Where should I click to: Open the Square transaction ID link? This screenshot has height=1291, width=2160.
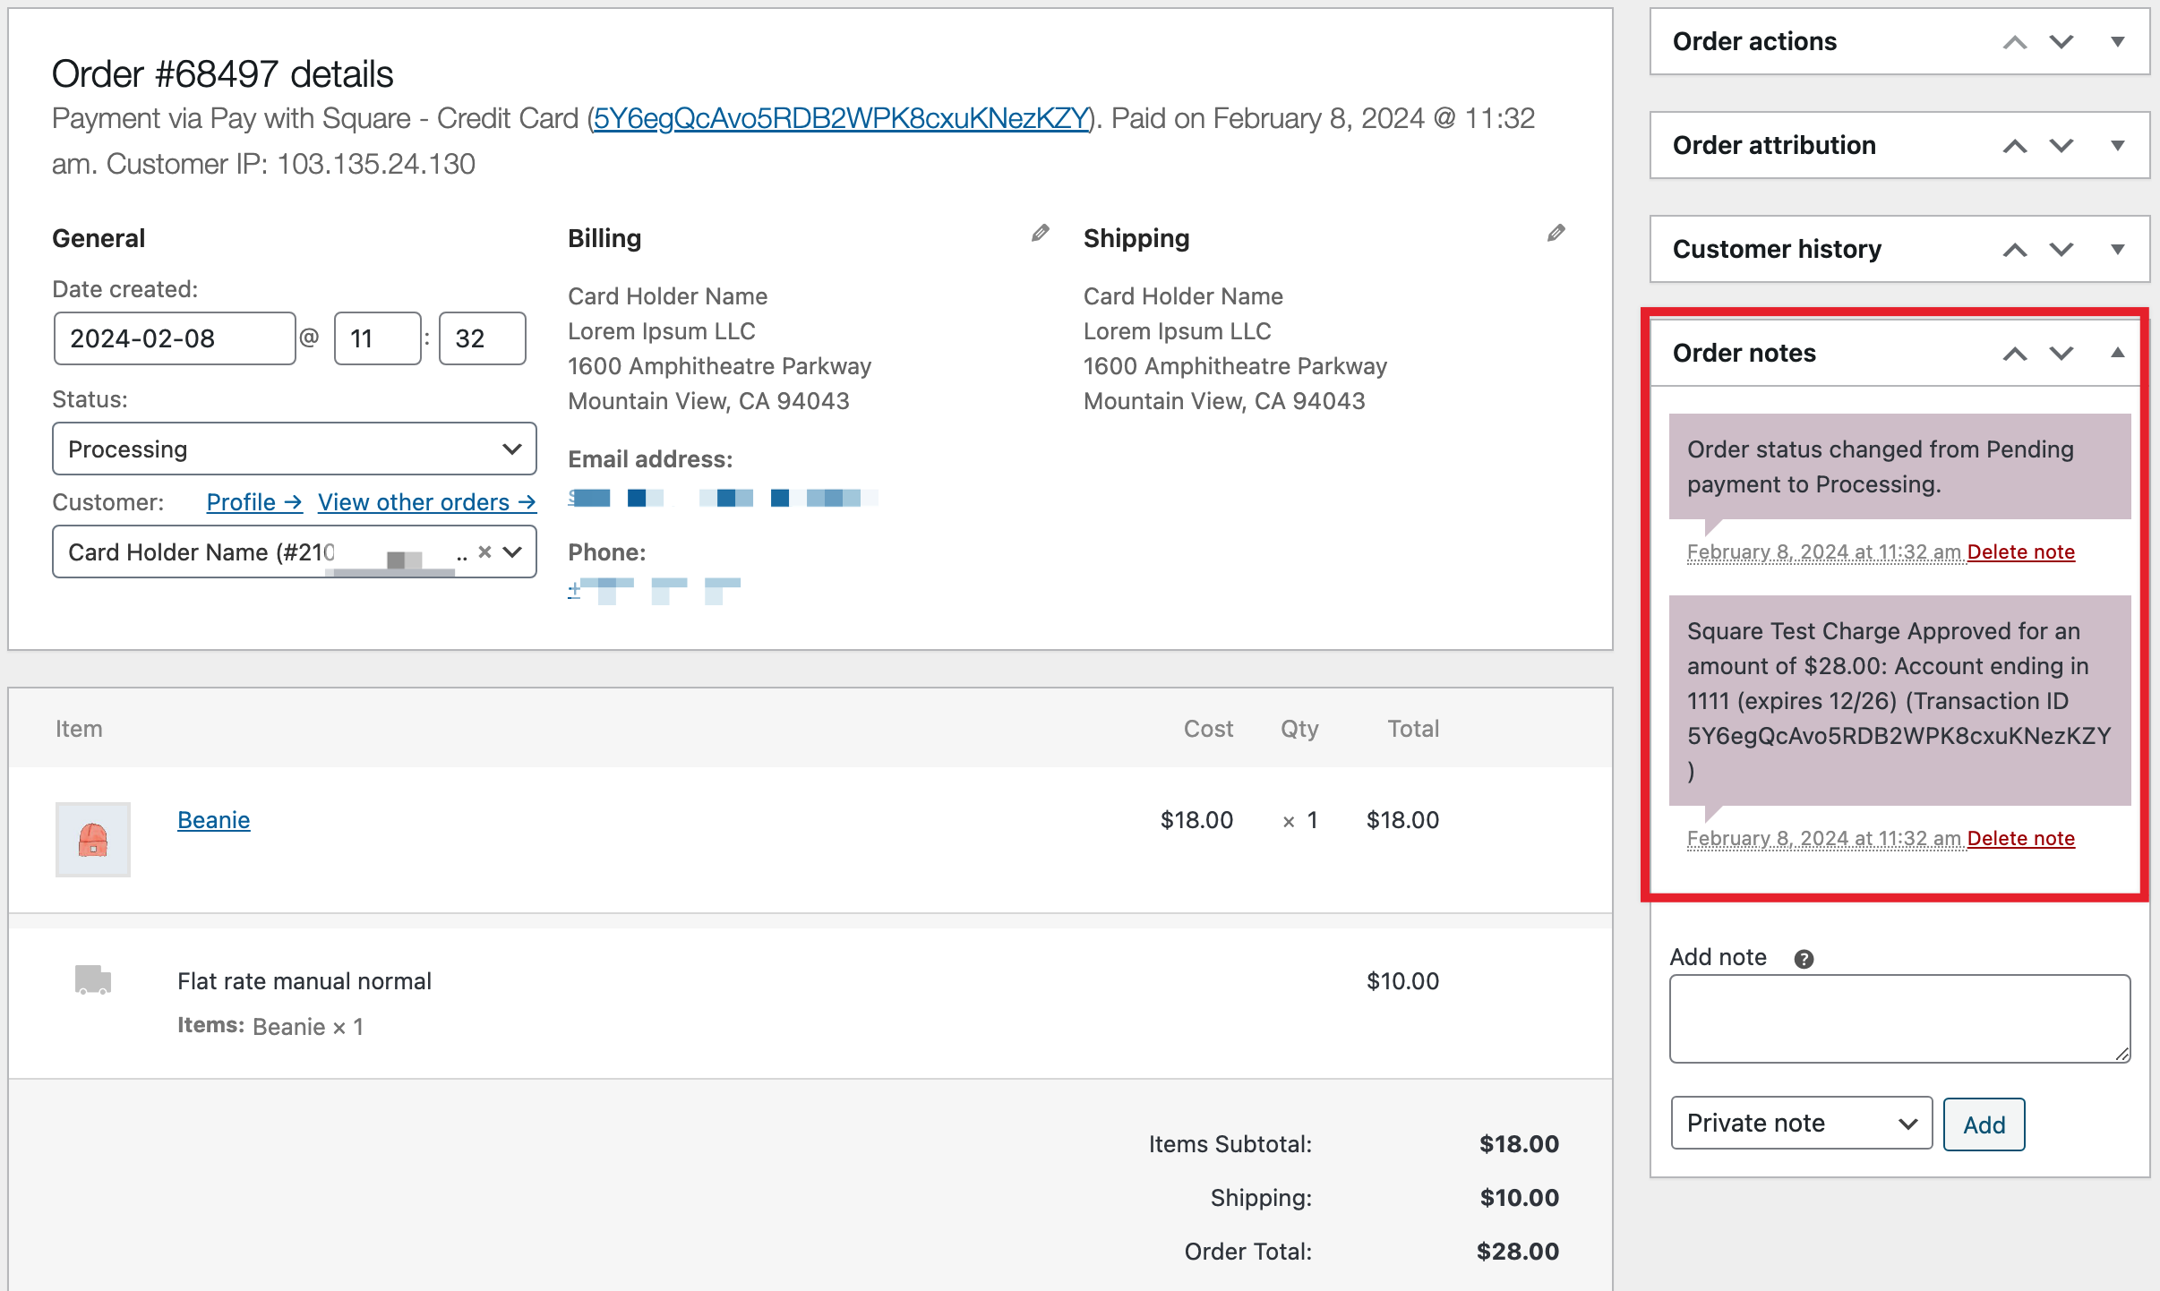pyautogui.click(x=840, y=118)
